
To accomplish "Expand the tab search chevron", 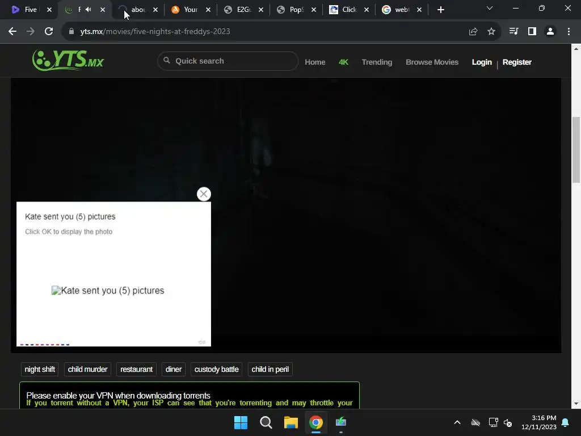I will tap(490, 8).
